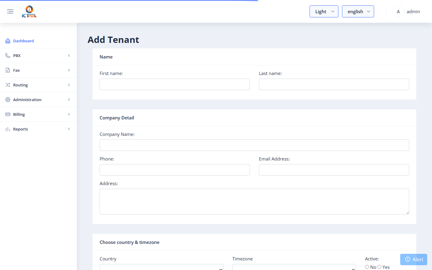Expand the Fax submenu chevron
Viewport: 432px width, 270px height.
point(69,70)
